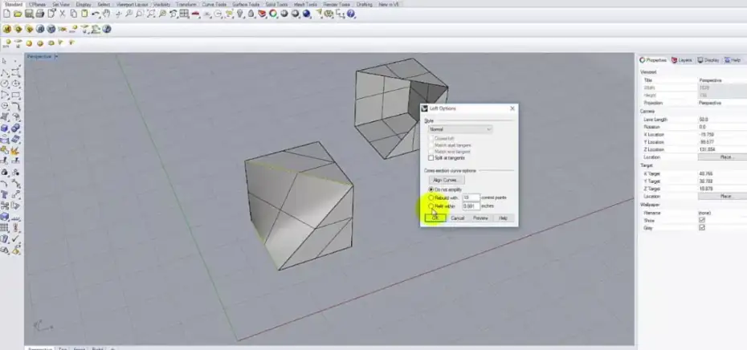This screenshot has width=747, height=350.
Task: Click OK in Loft Options dialog
Action: [435, 218]
